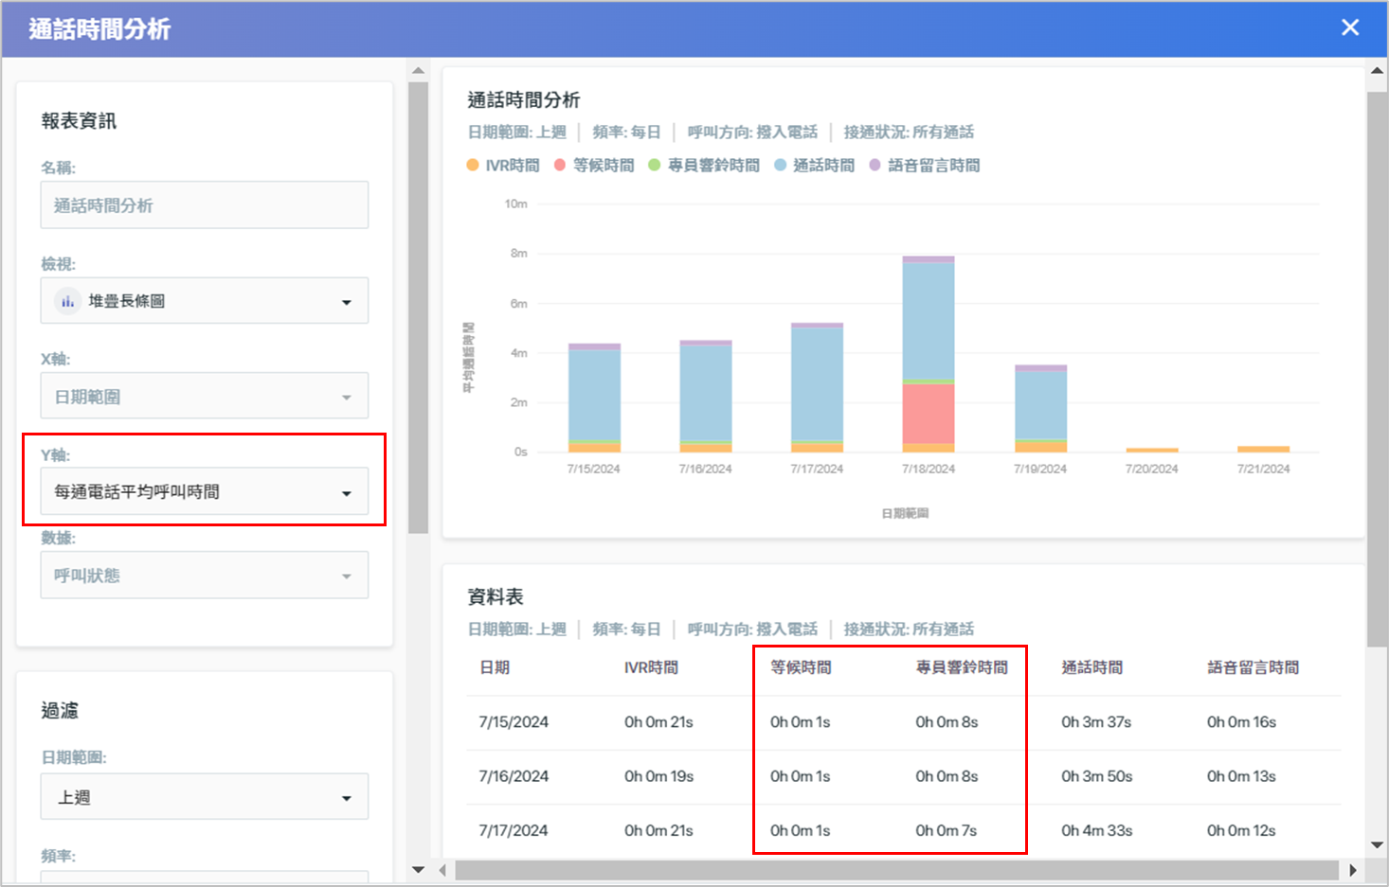Click left panel scroll up arrow
This screenshot has height=887, width=1389.
pyautogui.click(x=418, y=70)
